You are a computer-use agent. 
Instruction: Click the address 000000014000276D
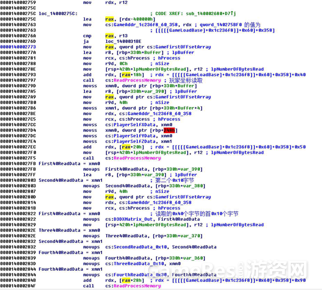(18, 41)
